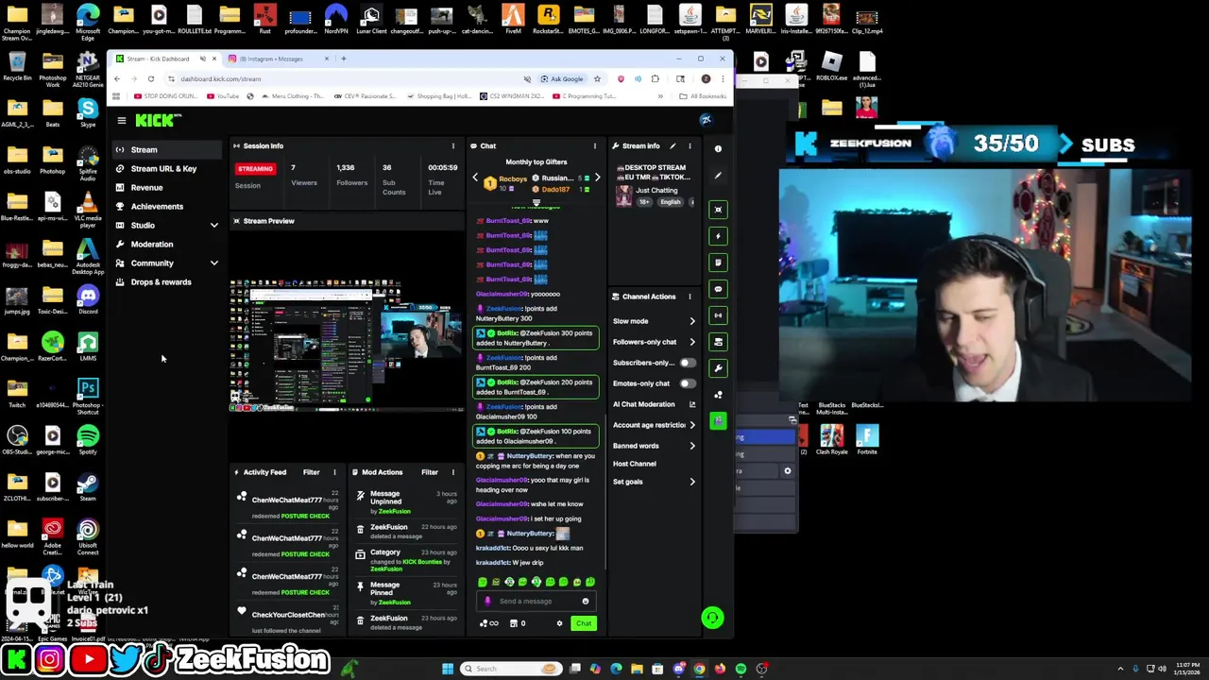1209x680 pixels.
Task: Focus the Send a message field
Action: [x=534, y=602]
